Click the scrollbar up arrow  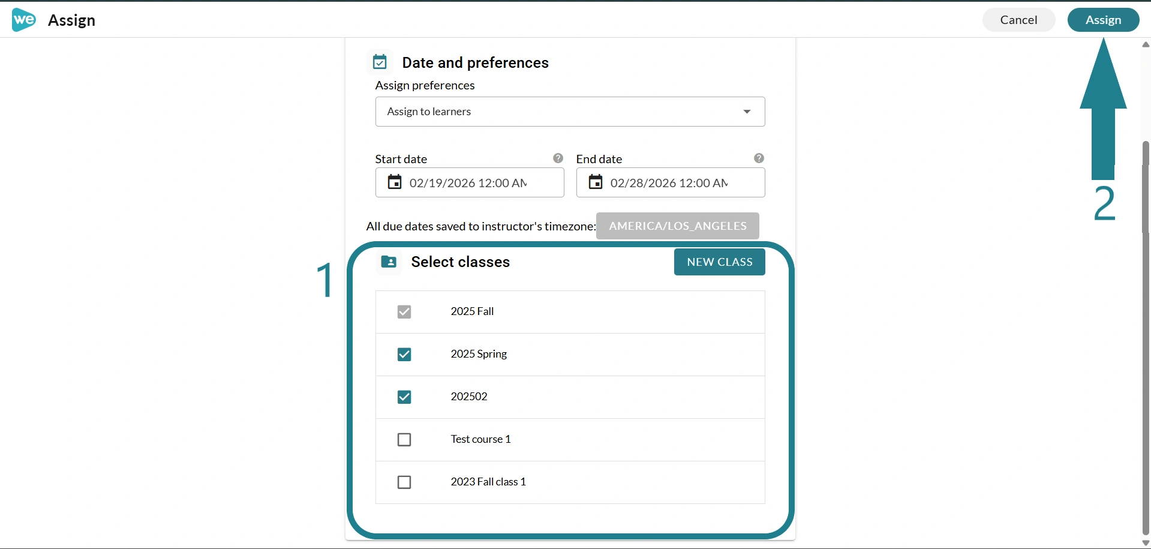[x=1146, y=44]
